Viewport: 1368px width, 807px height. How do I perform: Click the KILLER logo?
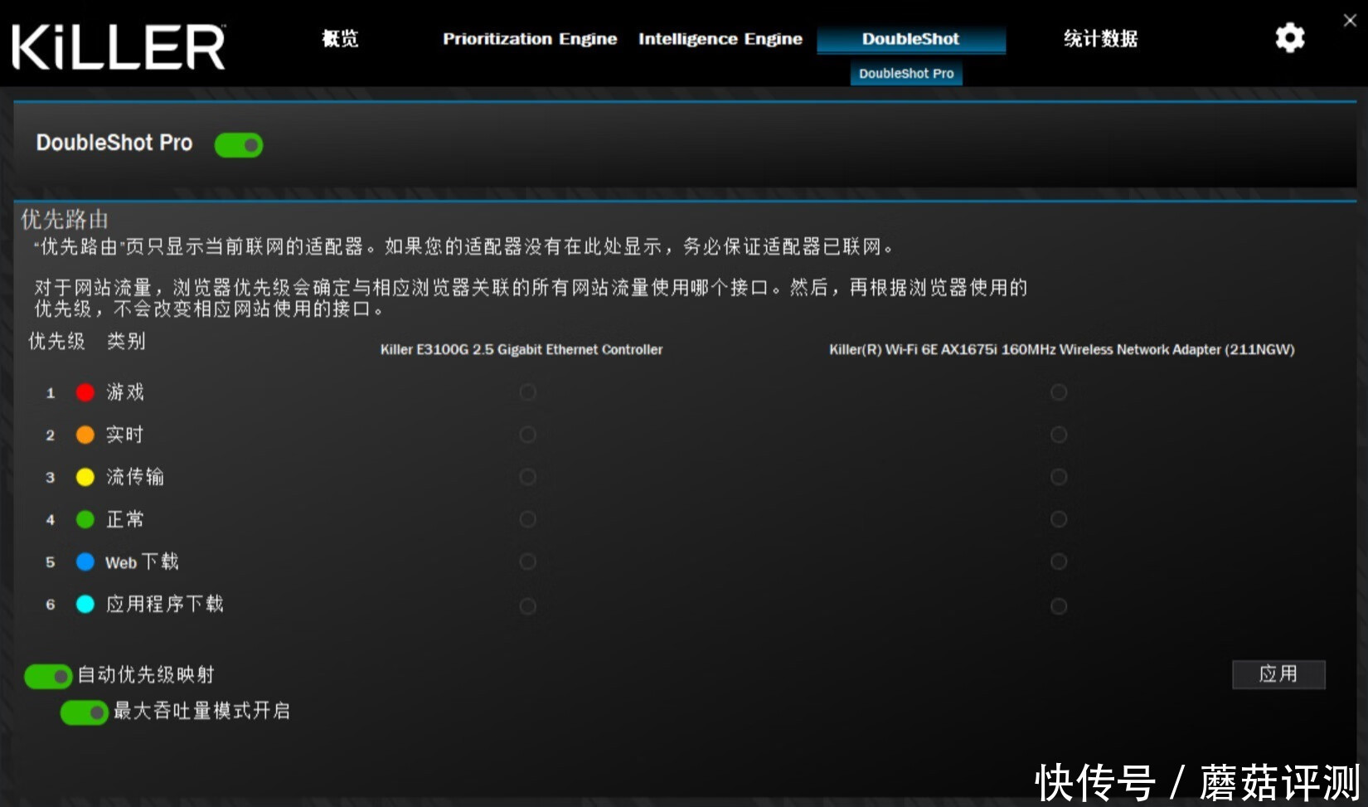(119, 46)
